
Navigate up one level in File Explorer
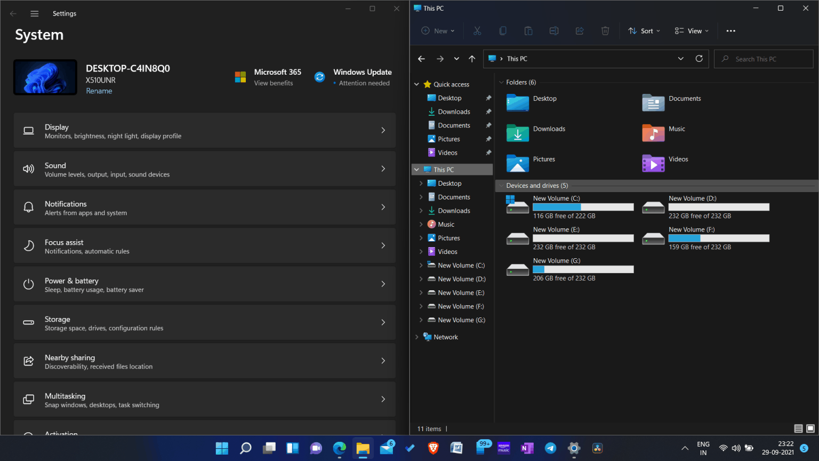(472, 59)
